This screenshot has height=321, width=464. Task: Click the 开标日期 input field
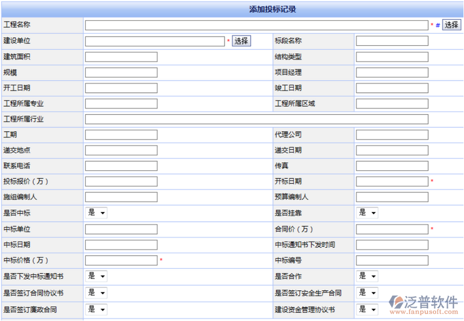392,181
